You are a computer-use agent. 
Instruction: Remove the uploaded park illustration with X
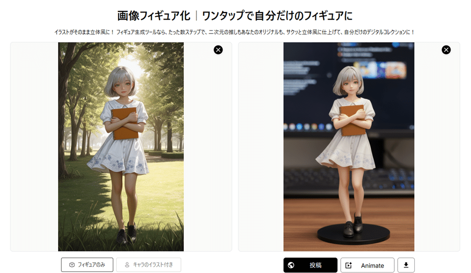(x=218, y=49)
